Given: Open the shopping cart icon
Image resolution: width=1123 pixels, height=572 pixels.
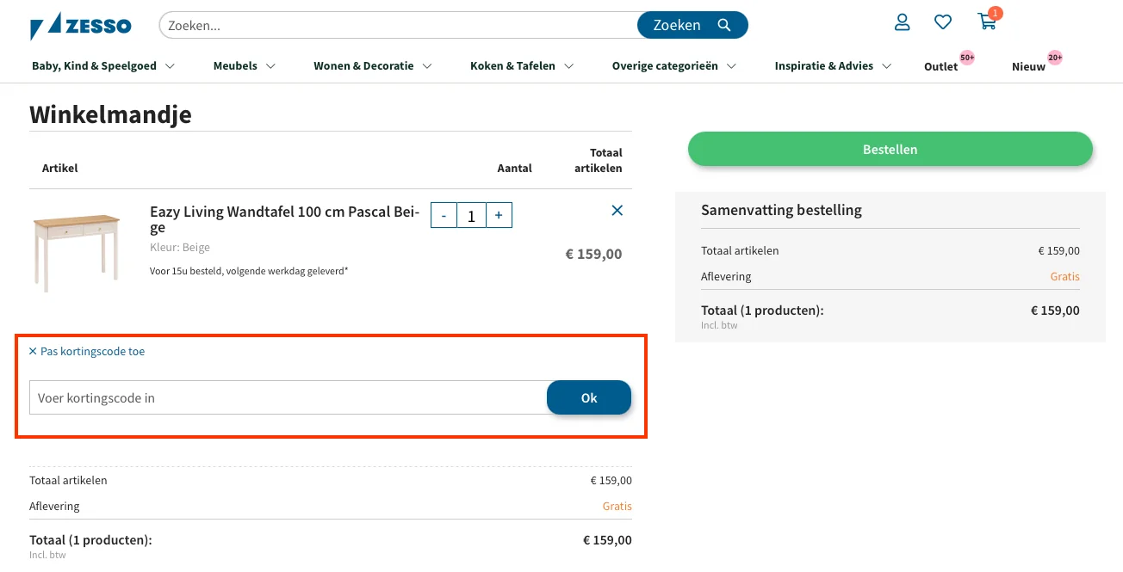Looking at the screenshot, I should click(987, 22).
